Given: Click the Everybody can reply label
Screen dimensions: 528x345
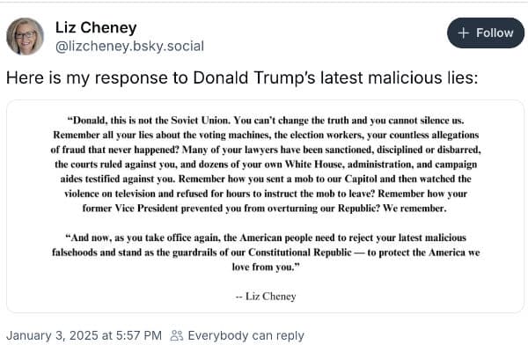Looking at the screenshot, I should click(x=246, y=335).
